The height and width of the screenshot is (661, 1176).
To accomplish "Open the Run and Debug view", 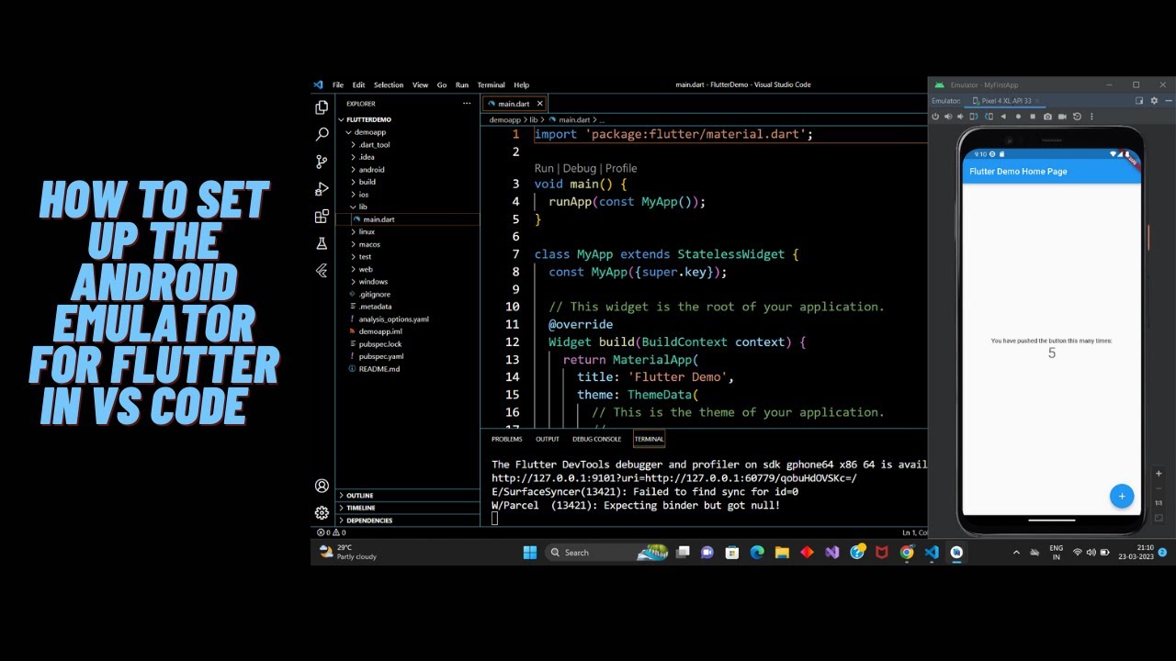I will point(322,189).
